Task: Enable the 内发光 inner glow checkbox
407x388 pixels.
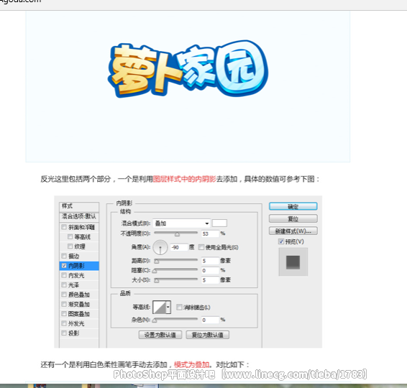Action: click(64, 275)
